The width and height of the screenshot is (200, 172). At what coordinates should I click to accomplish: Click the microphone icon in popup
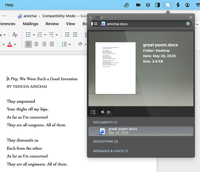coord(102,17)
